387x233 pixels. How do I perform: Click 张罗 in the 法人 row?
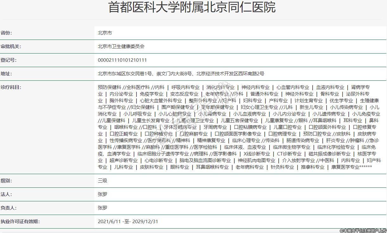[x=103, y=194]
